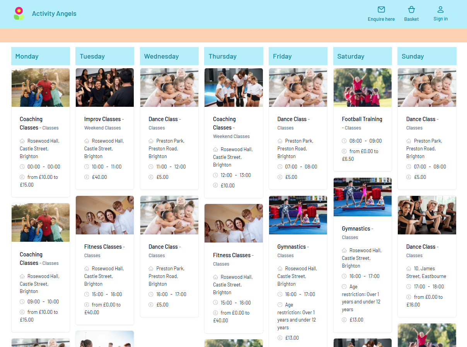Click the 09:00 - 10:00 time on Monday
The width and height of the screenshot is (467, 347).
pyautogui.click(x=44, y=302)
